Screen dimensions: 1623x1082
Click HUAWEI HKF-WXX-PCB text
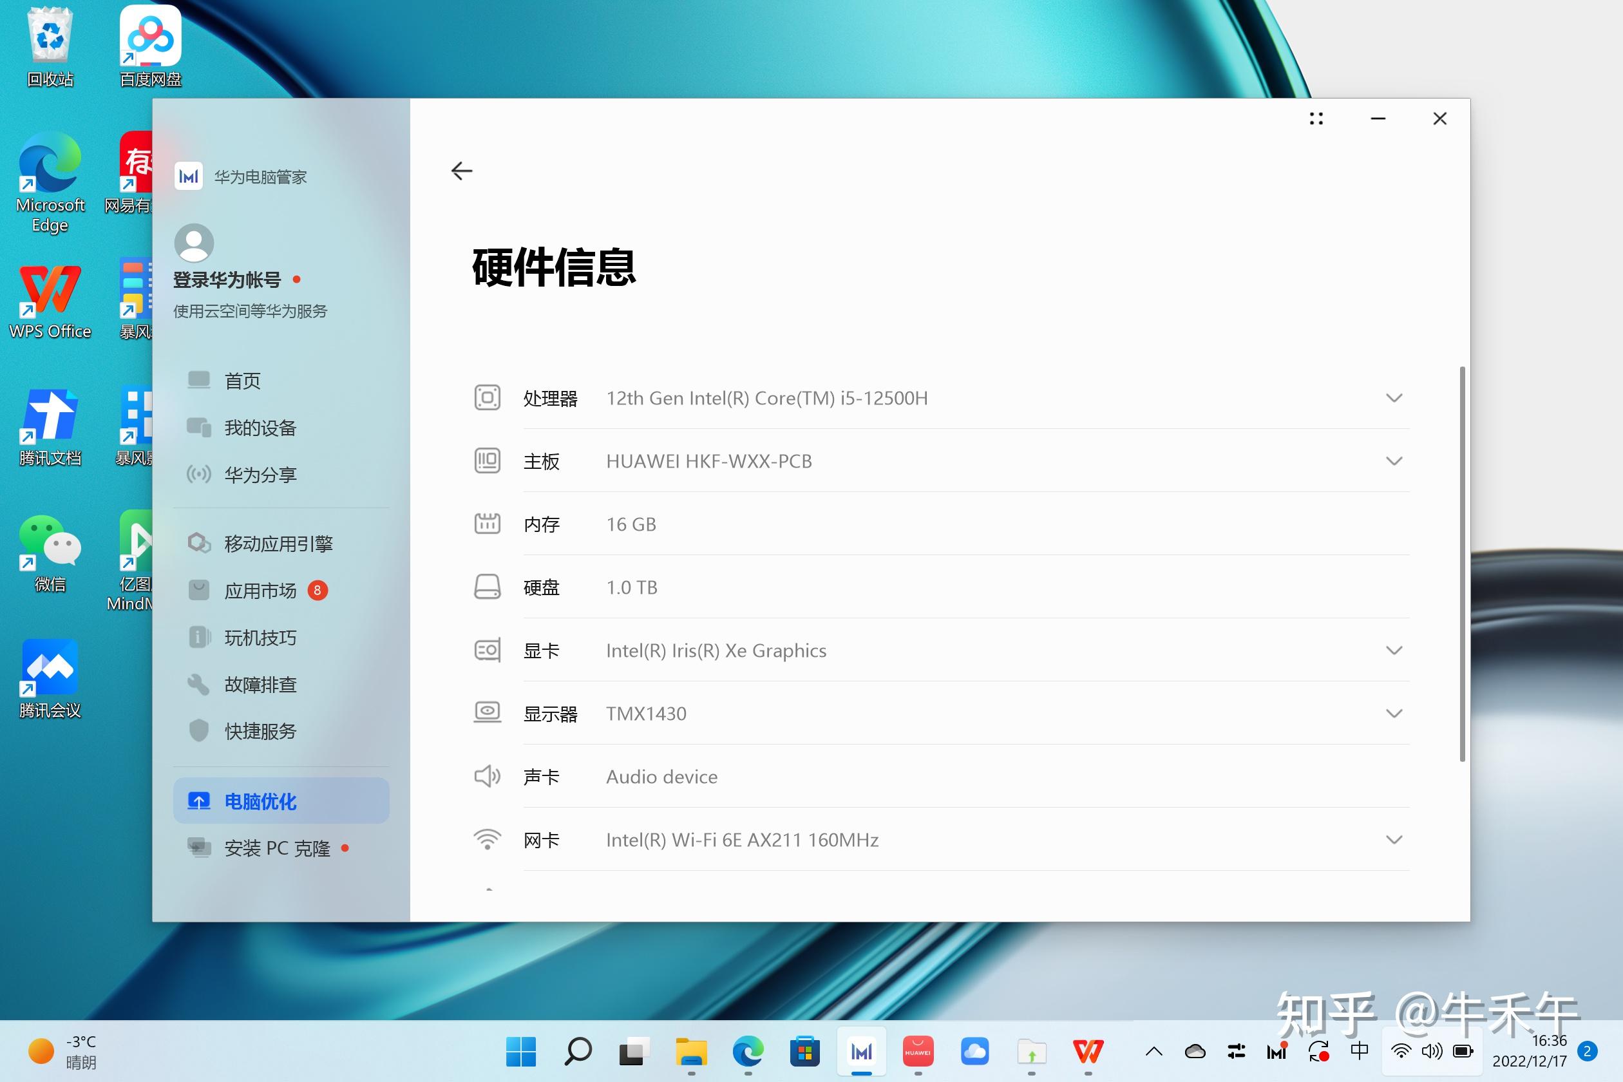tap(708, 461)
